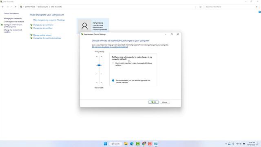The height and width of the screenshot is (147, 261).
Task: Set UAC slider to third tick level
Action: point(99,74)
